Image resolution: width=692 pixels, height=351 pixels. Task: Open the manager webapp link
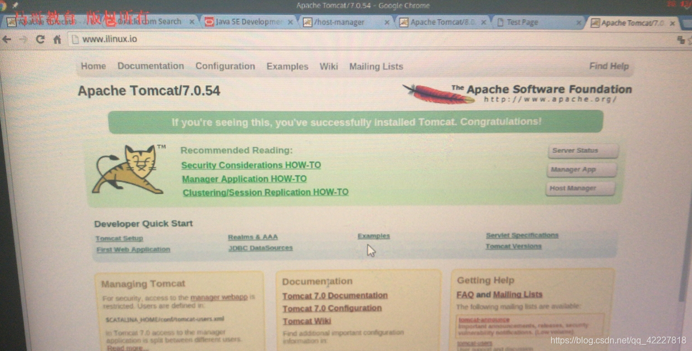tap(219, 297)
